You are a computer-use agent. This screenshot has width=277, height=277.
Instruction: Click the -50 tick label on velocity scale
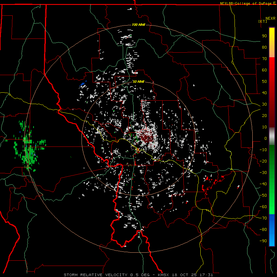(x=263, y=195)
